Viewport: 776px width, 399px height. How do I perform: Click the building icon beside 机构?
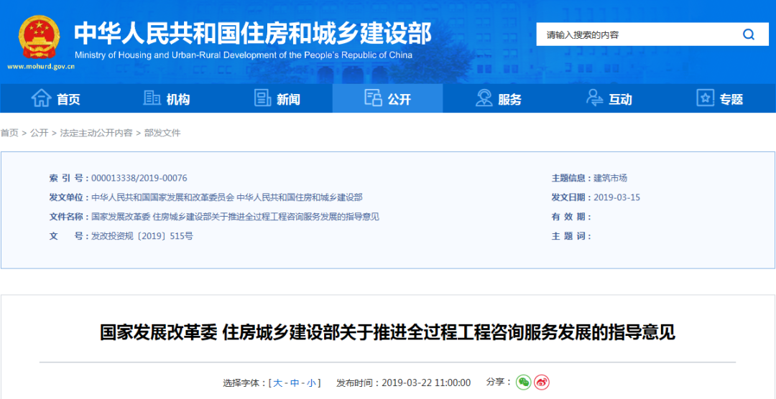pyautogui.click(x=152, y=98)
